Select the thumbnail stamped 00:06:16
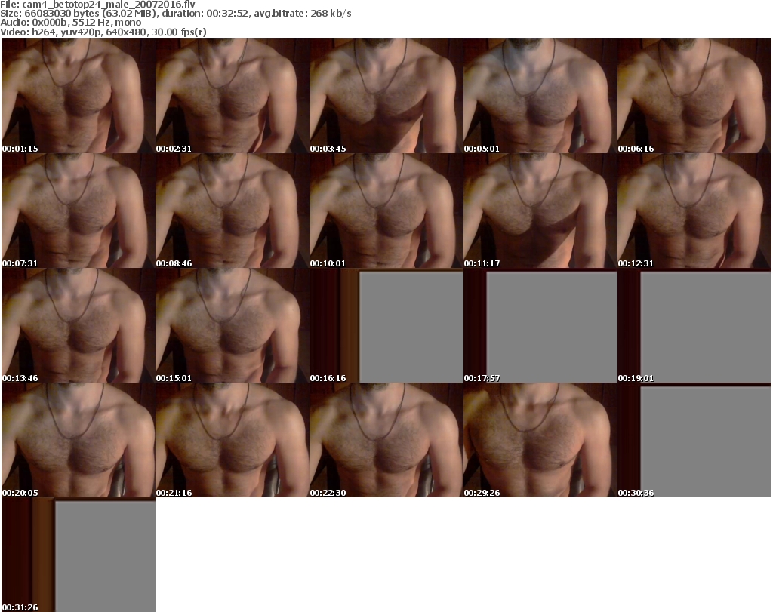The image size is (773, 612). (694, 96)
